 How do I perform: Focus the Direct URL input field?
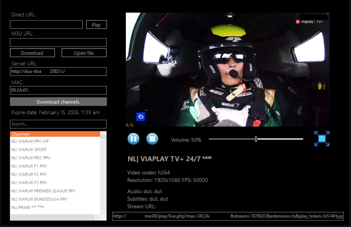pos(46,25)
